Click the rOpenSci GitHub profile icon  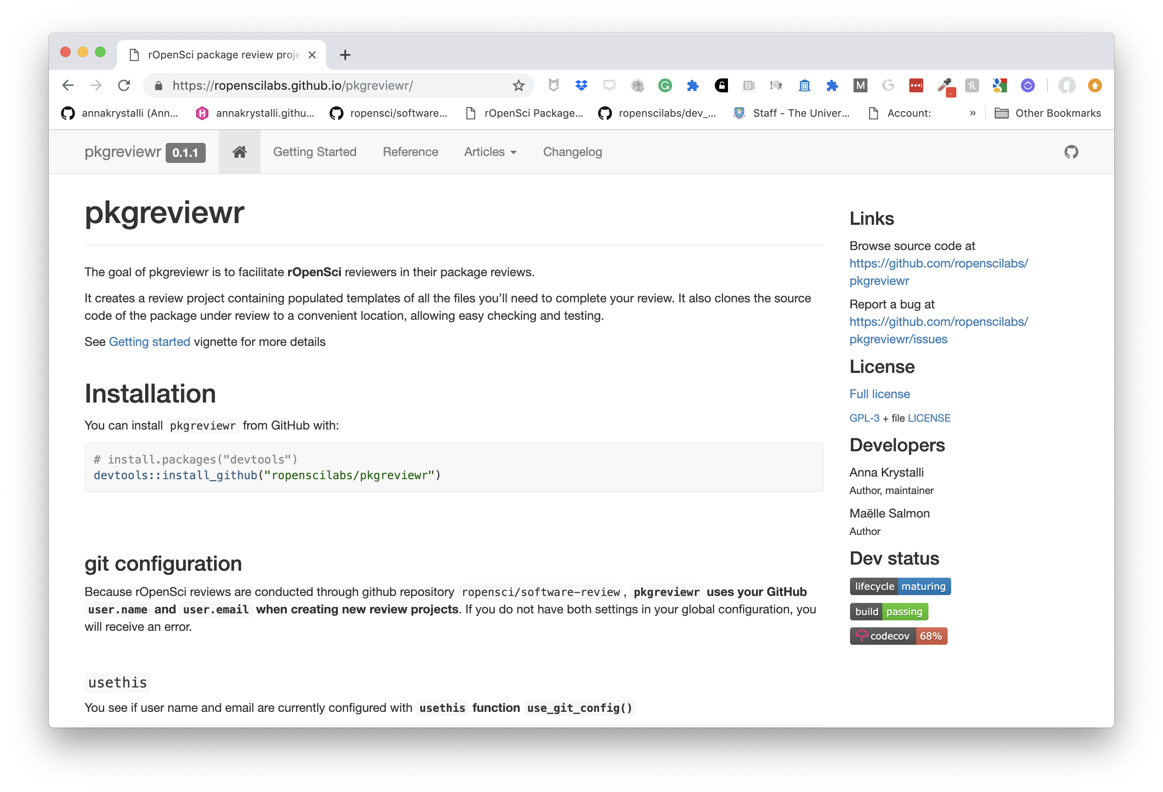[x=338, y=113]
